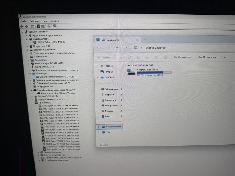The width and height of the screenshot is (235, 176).
Task: Open the Справка menu
Action: tap(54, 21)
